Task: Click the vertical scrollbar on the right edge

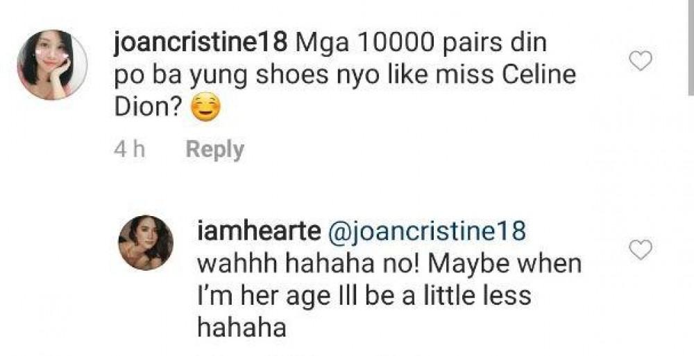Action: tap(690, 48)
